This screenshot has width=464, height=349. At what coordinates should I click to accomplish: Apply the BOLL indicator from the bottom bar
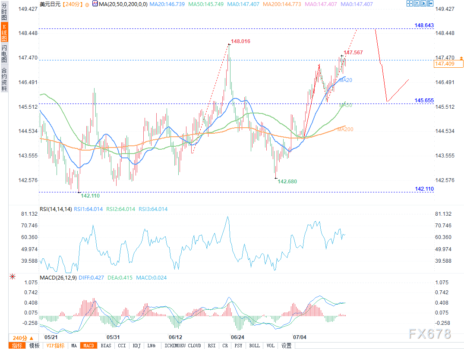pyautogui.click(x=255, y=346)
